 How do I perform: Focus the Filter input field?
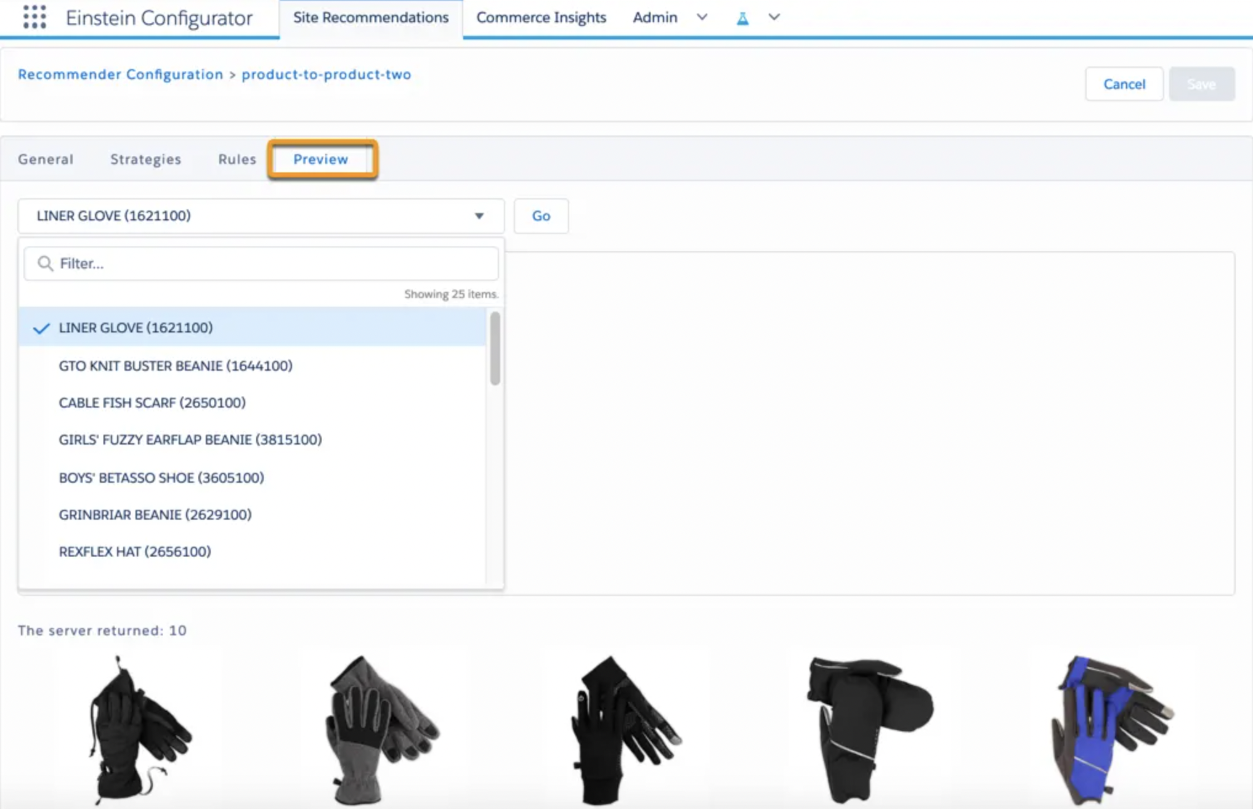pos(261,264)
